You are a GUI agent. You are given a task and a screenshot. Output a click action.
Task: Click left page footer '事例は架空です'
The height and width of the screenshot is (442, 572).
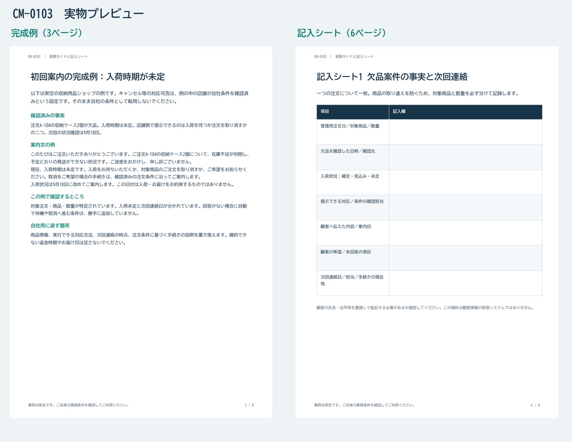coord(78,405)
